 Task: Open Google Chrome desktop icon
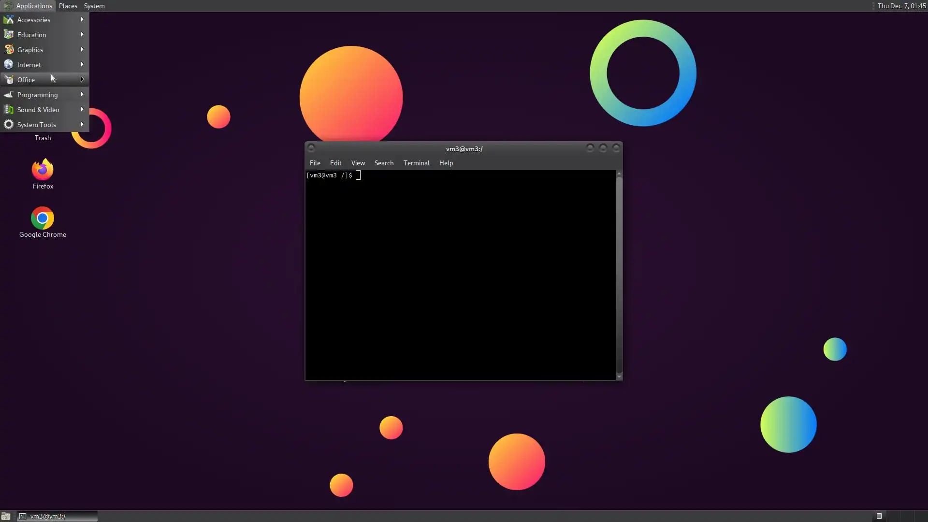[43, 218]
